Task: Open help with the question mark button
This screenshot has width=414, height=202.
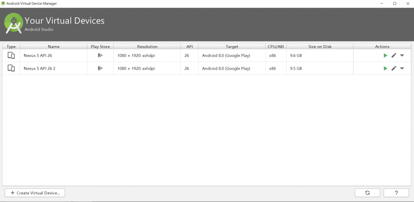Action: 396,193
